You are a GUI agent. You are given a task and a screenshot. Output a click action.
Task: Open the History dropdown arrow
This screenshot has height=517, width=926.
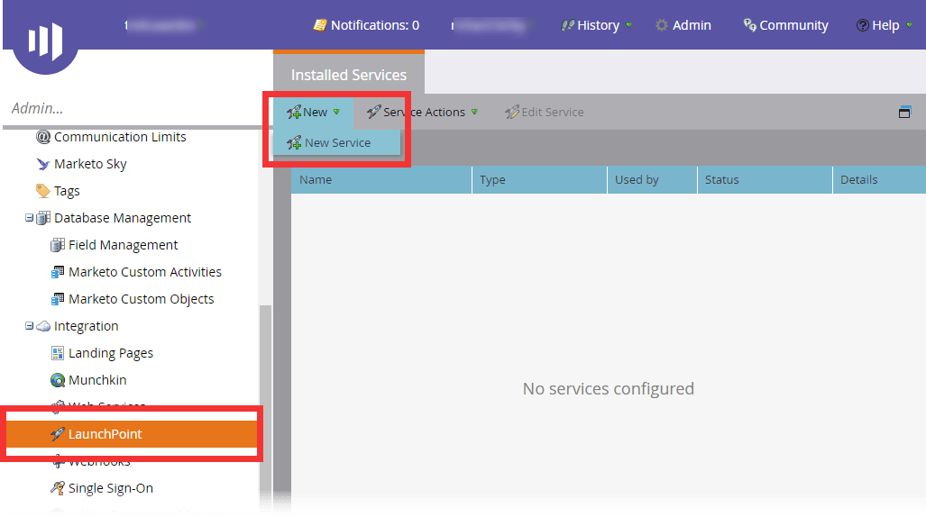[x=629, y=25]
